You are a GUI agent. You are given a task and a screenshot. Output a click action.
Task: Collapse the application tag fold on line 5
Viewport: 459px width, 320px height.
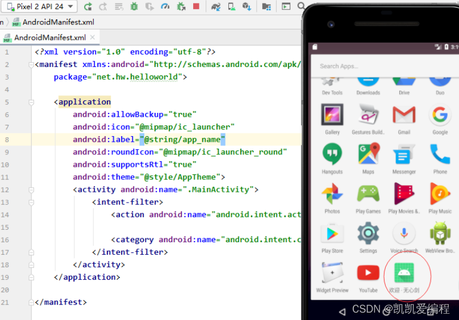point(31,102)
